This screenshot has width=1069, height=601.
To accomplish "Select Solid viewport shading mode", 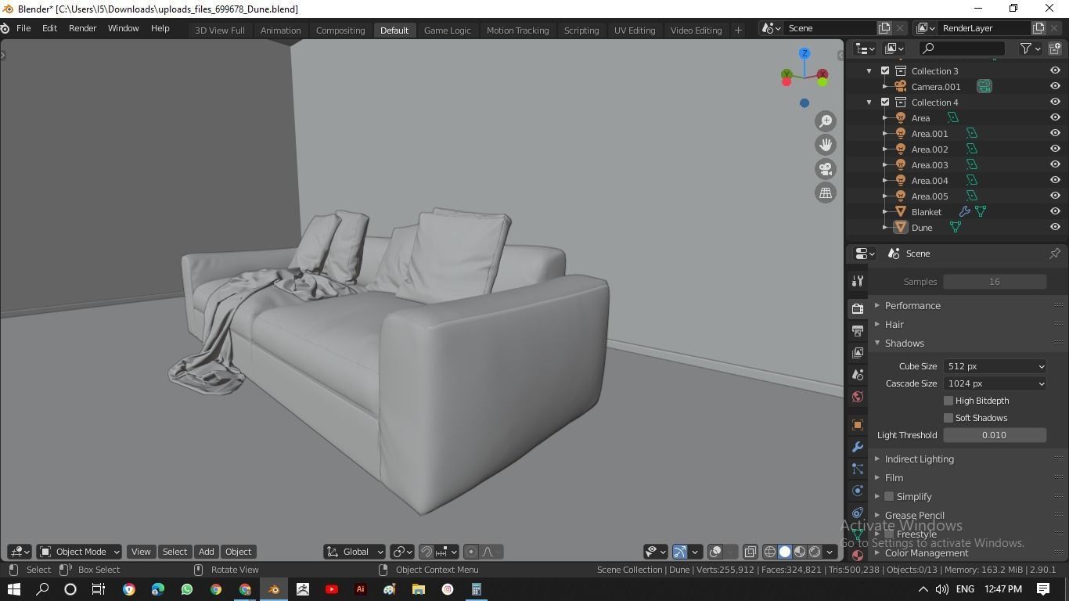I will [785, 552].
